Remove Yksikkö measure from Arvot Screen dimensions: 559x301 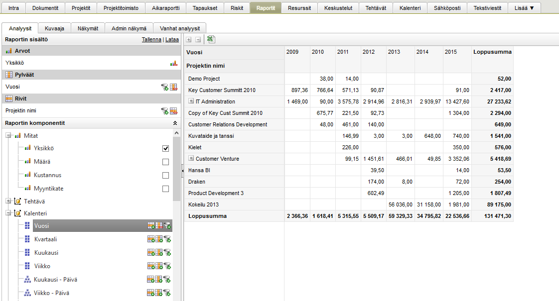[x=173, y=63]
